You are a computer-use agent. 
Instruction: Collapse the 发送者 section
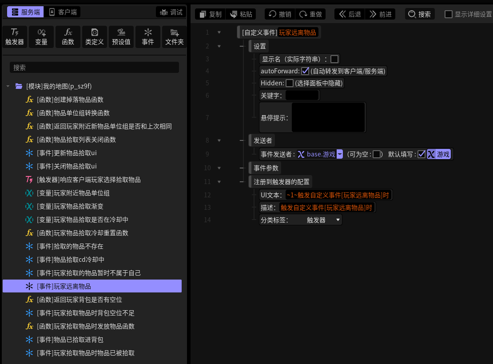219,140
